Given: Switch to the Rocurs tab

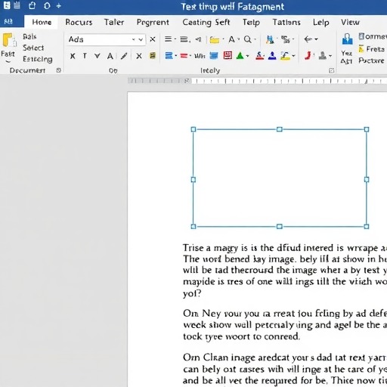Looking at the screenshot, I should (x=79, y=22).
